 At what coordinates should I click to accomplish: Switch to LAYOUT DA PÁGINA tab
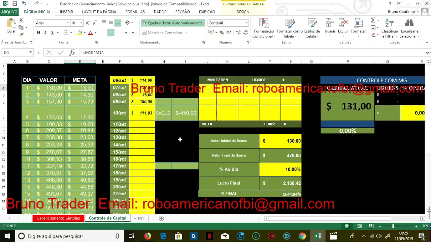(99, 12)
